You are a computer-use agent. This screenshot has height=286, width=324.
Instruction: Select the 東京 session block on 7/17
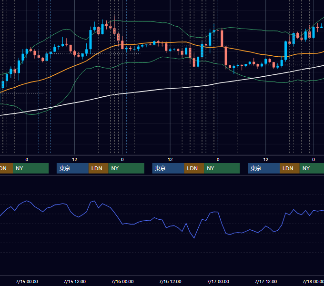[263, 168]
